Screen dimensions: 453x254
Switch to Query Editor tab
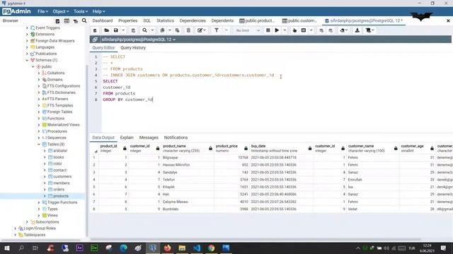(x=103, y=48)
